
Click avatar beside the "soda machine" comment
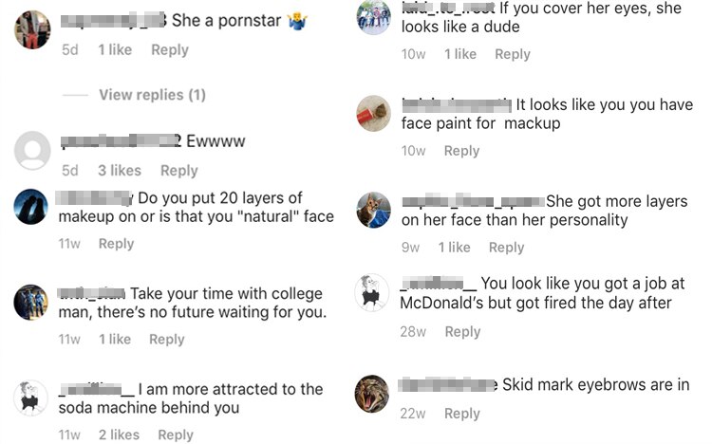click(x=32, y=398)
